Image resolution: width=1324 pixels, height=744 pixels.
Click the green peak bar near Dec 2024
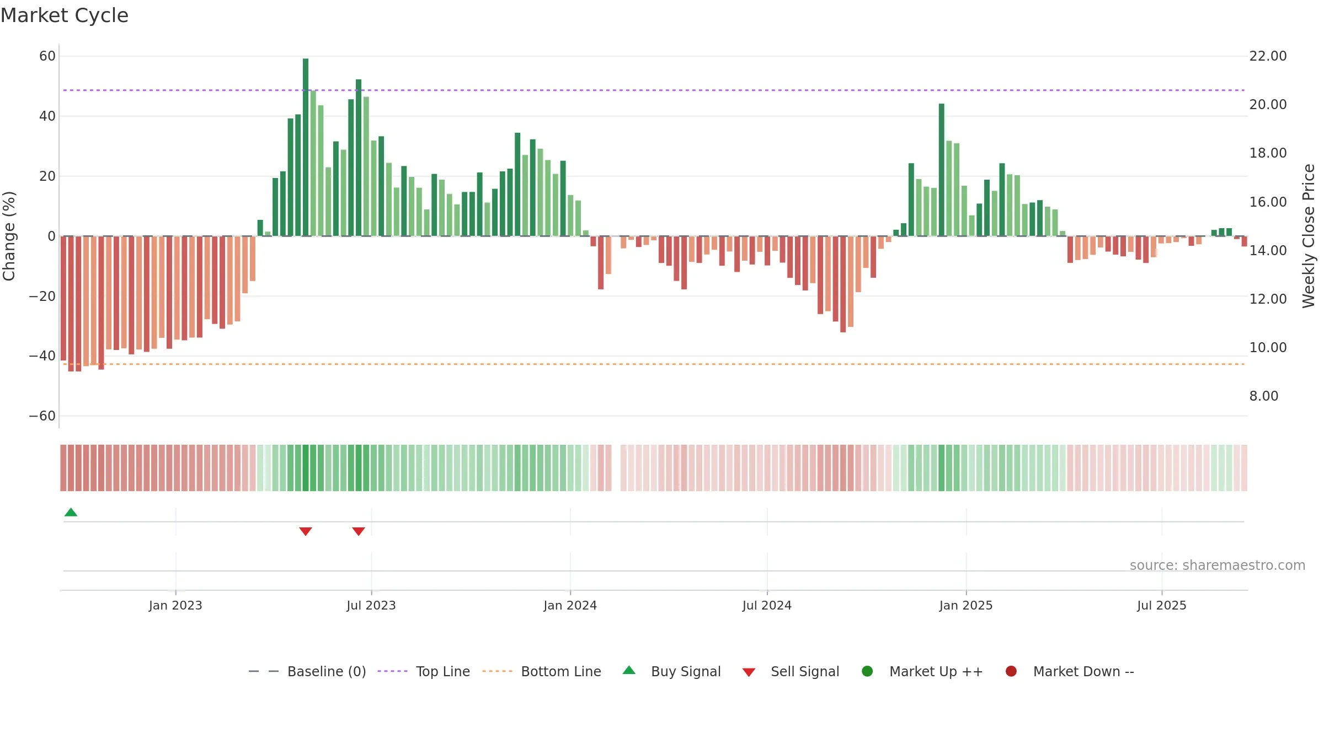(942, 170)
